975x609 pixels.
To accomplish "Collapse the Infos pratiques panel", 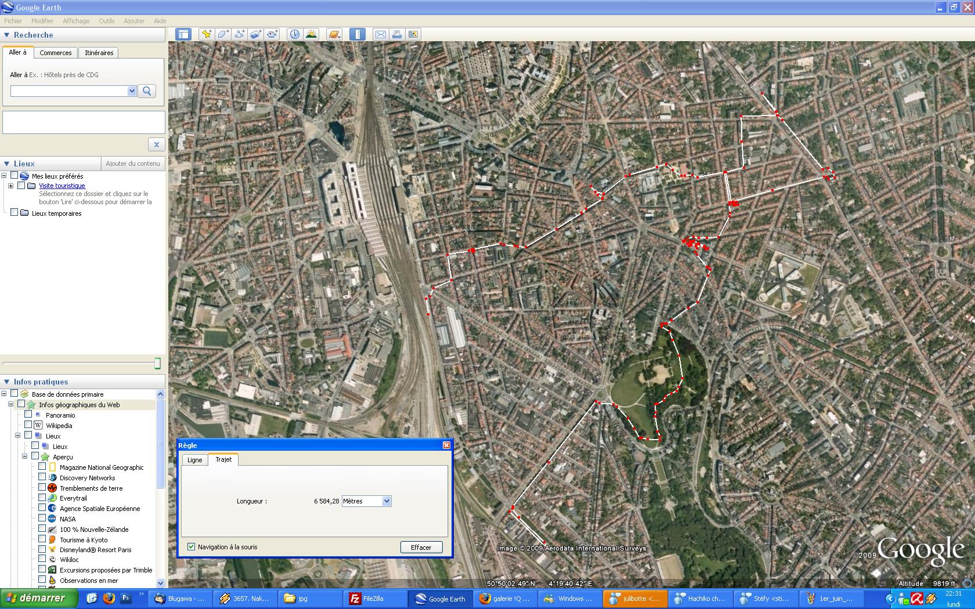I will 7,382.
